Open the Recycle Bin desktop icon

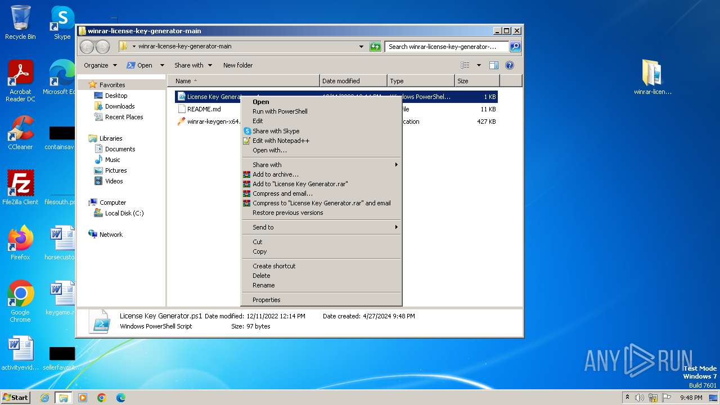pos(20,22)
